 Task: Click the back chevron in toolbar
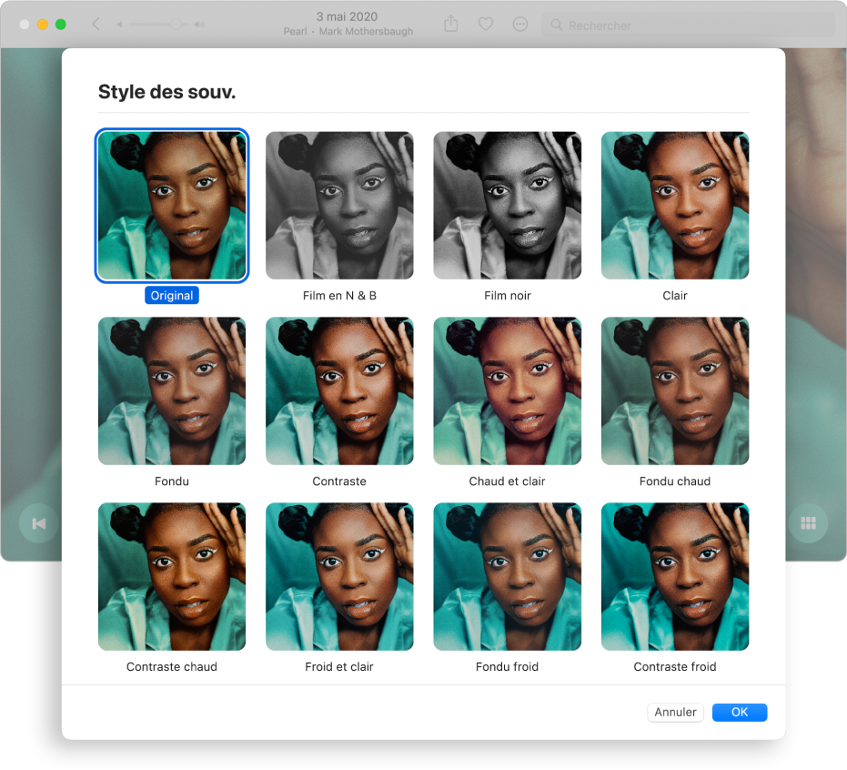[x=96, y=25]
